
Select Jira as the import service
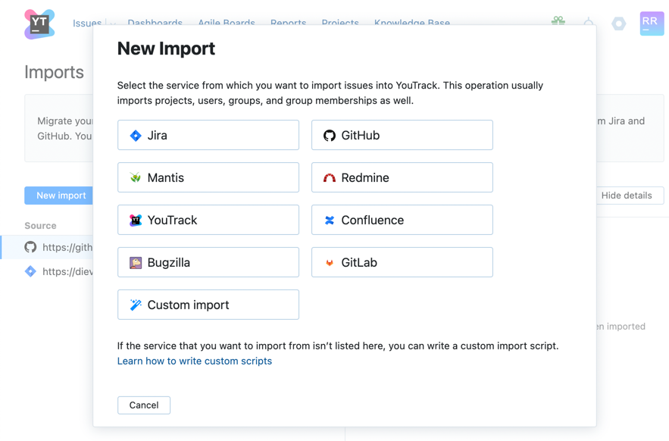coord(208,135)
